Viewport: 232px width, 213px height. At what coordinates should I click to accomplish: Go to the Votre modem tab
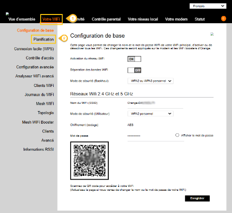176,19
